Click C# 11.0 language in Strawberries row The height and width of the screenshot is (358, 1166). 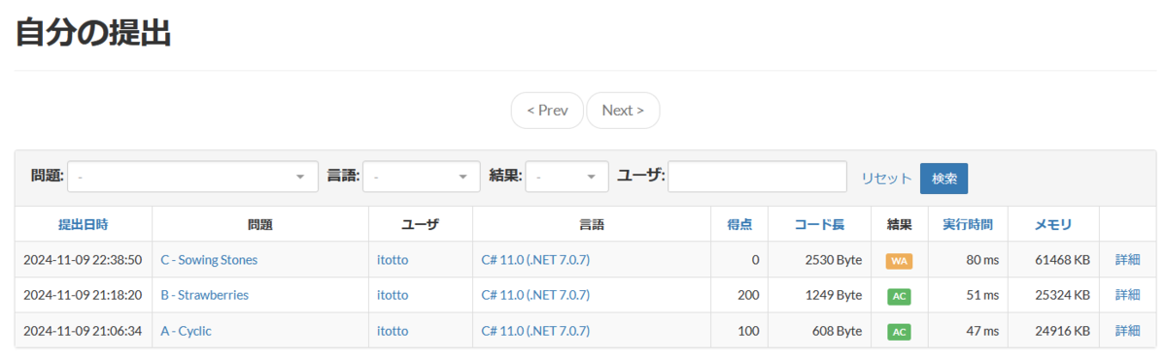[535, 295]
